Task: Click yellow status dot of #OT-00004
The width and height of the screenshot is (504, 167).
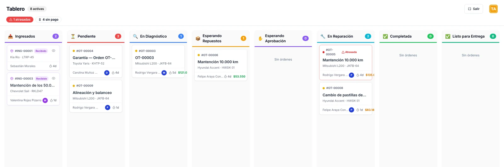Action: (74, 51)
